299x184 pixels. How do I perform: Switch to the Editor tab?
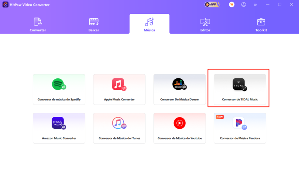pos(205,25)
